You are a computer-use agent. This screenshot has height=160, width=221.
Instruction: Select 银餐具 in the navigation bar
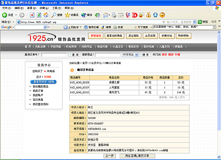point(179,46)
